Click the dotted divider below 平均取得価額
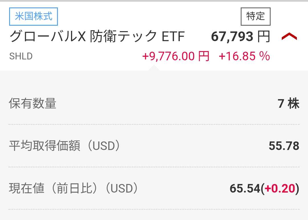Image resolution: width=308 pixels, height=220 pixels. click(154, 167)
